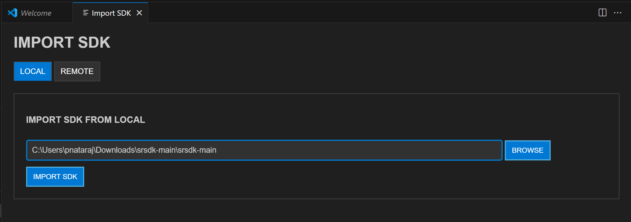This screenshot has width=631, height=222.
Task: Click the empty tab bar space beside Import SDK
Action: coord(356,13)
